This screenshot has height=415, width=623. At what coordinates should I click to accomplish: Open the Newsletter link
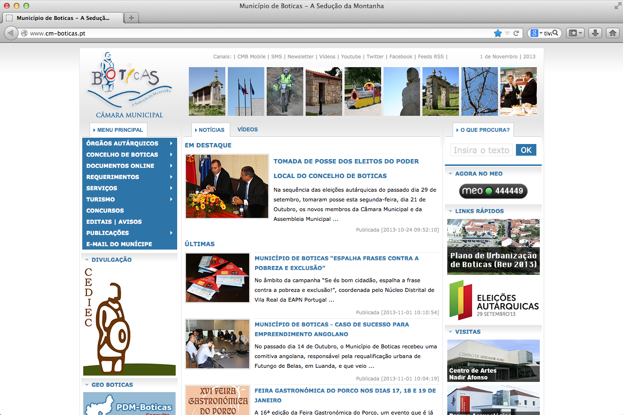[x=300, y=56]
